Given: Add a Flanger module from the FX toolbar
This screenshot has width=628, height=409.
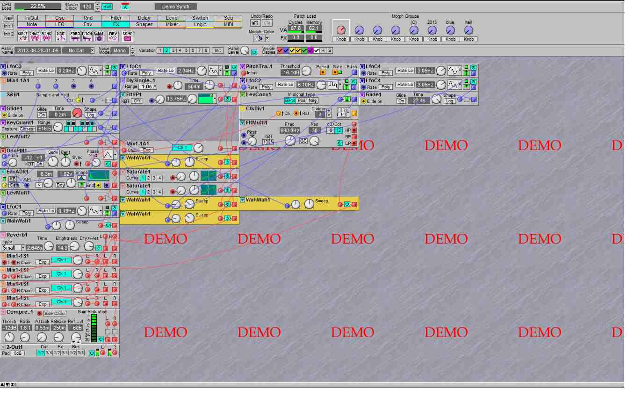Looking at the screenshot, I should [46, 36].
